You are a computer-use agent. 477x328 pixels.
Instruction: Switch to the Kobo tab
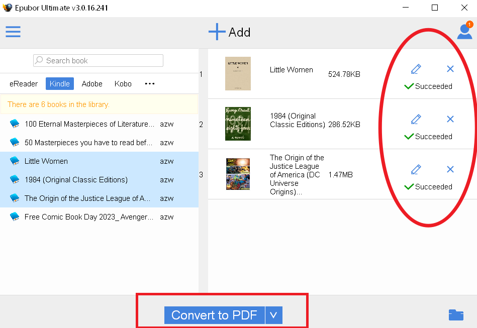coord(123,83)
